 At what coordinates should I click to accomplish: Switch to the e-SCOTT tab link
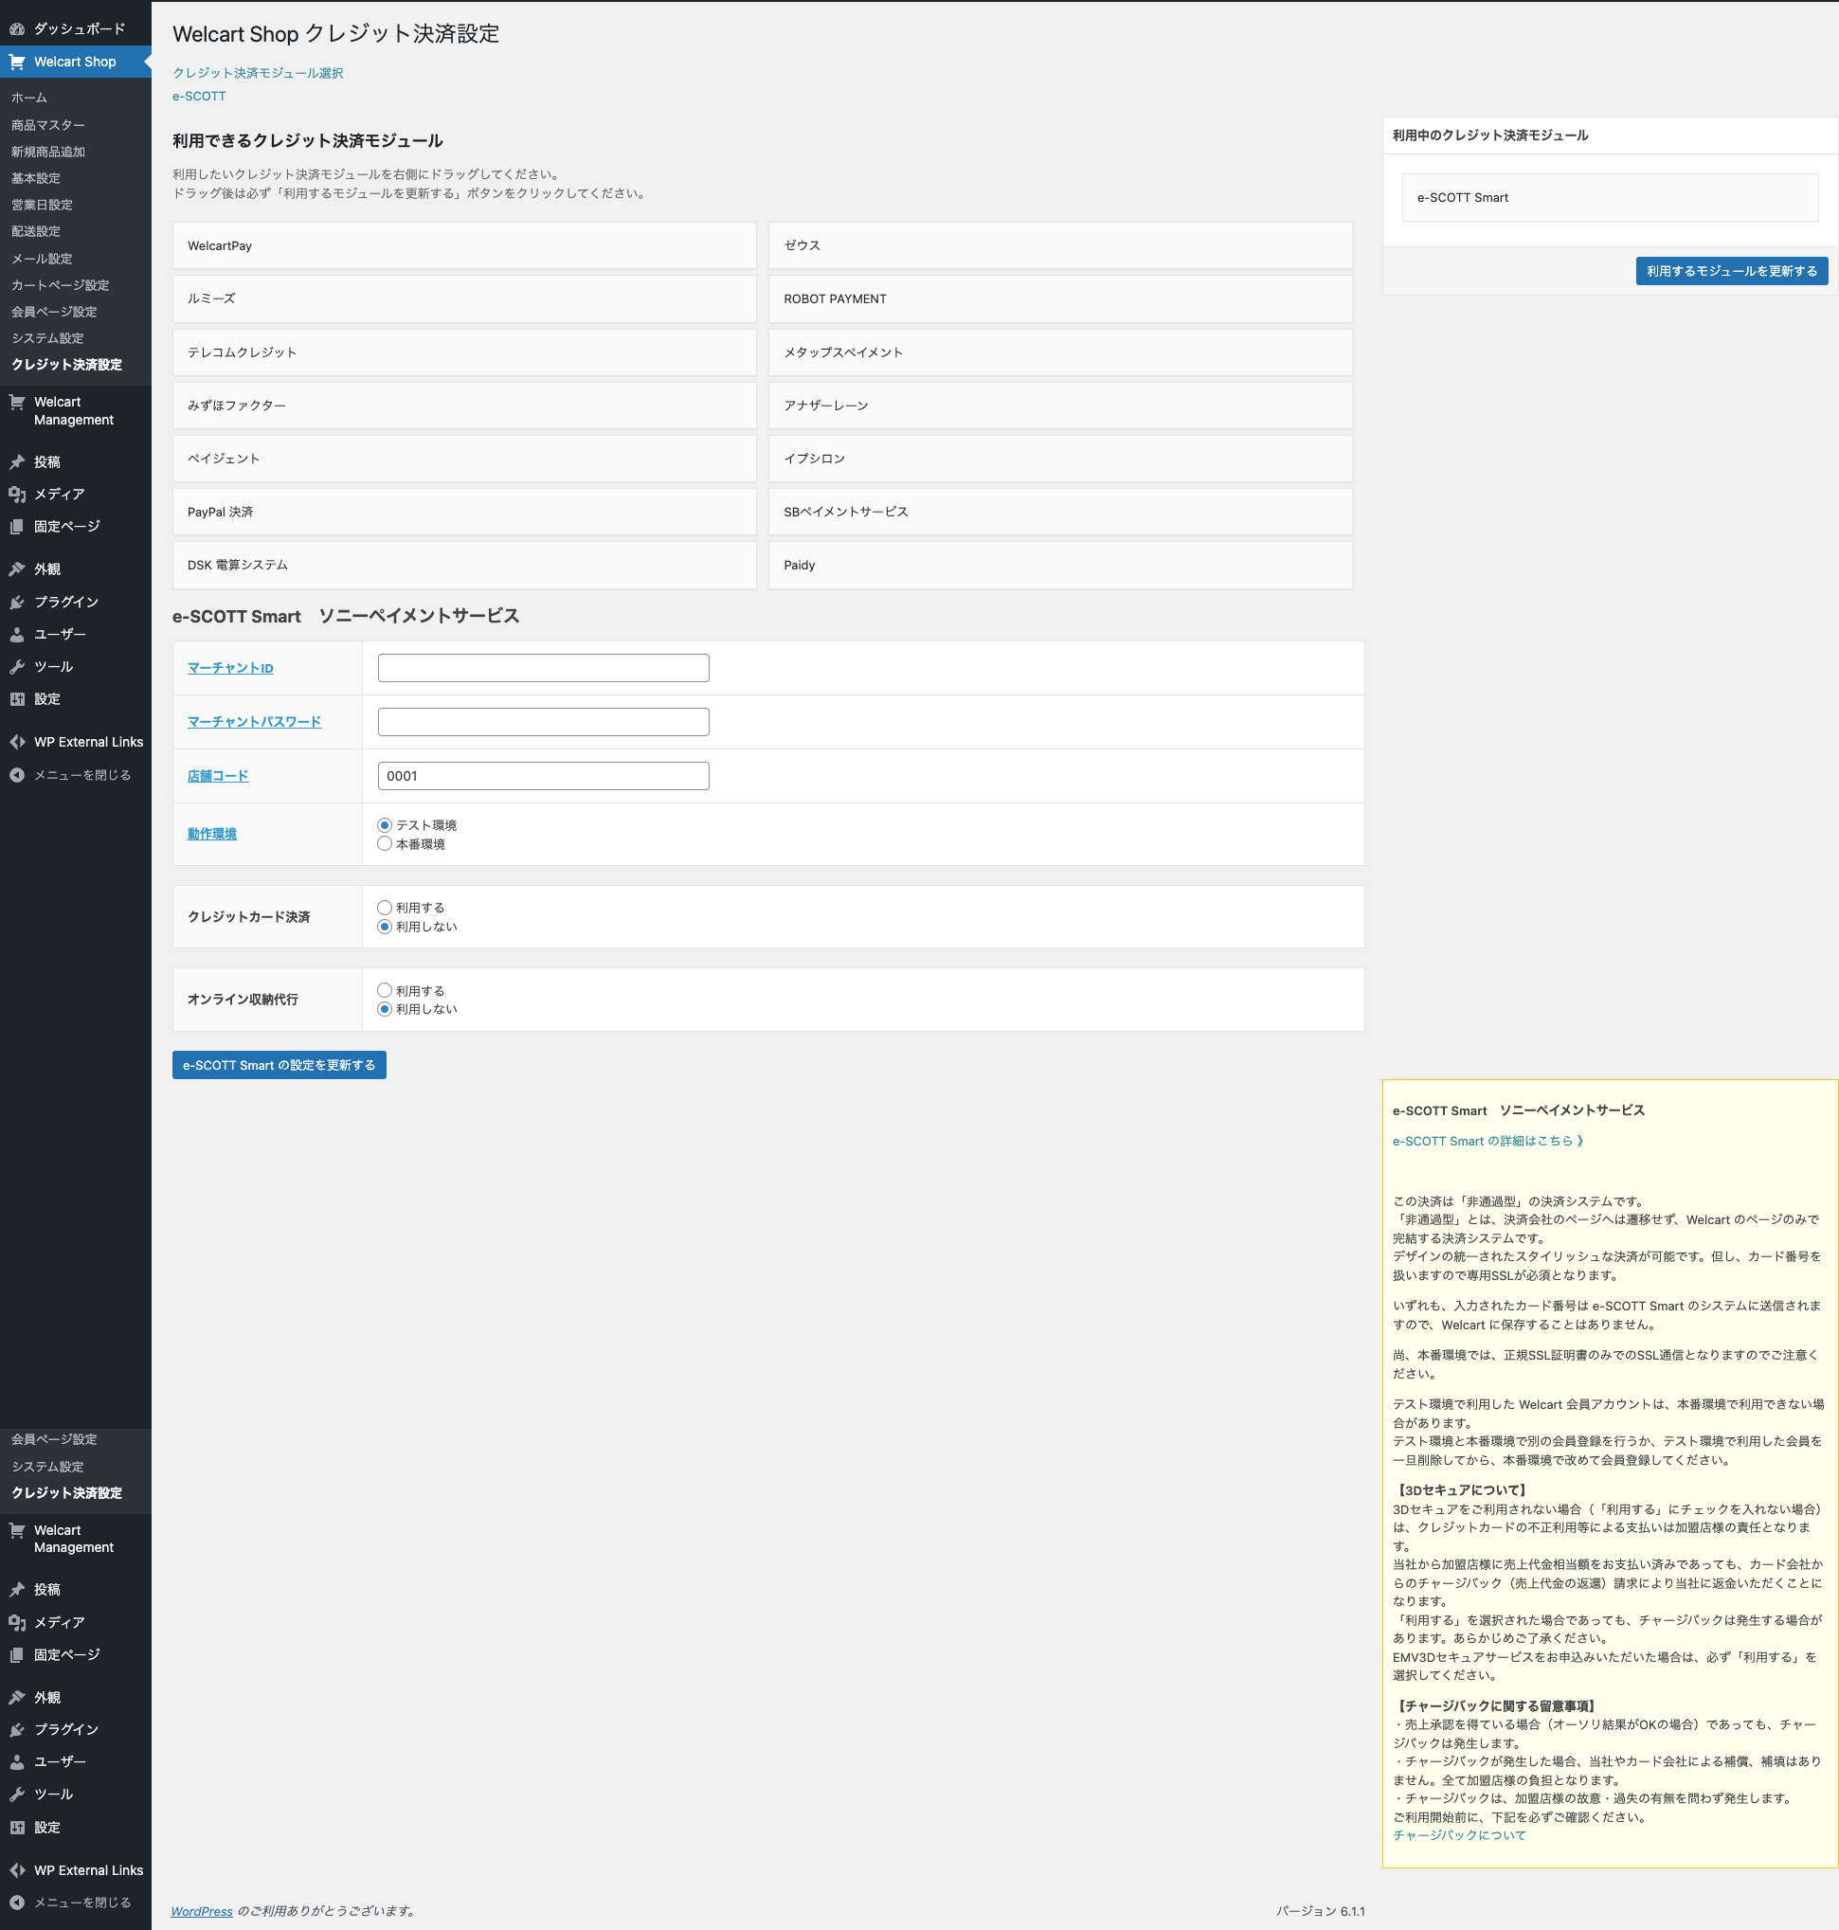point(199,97)
